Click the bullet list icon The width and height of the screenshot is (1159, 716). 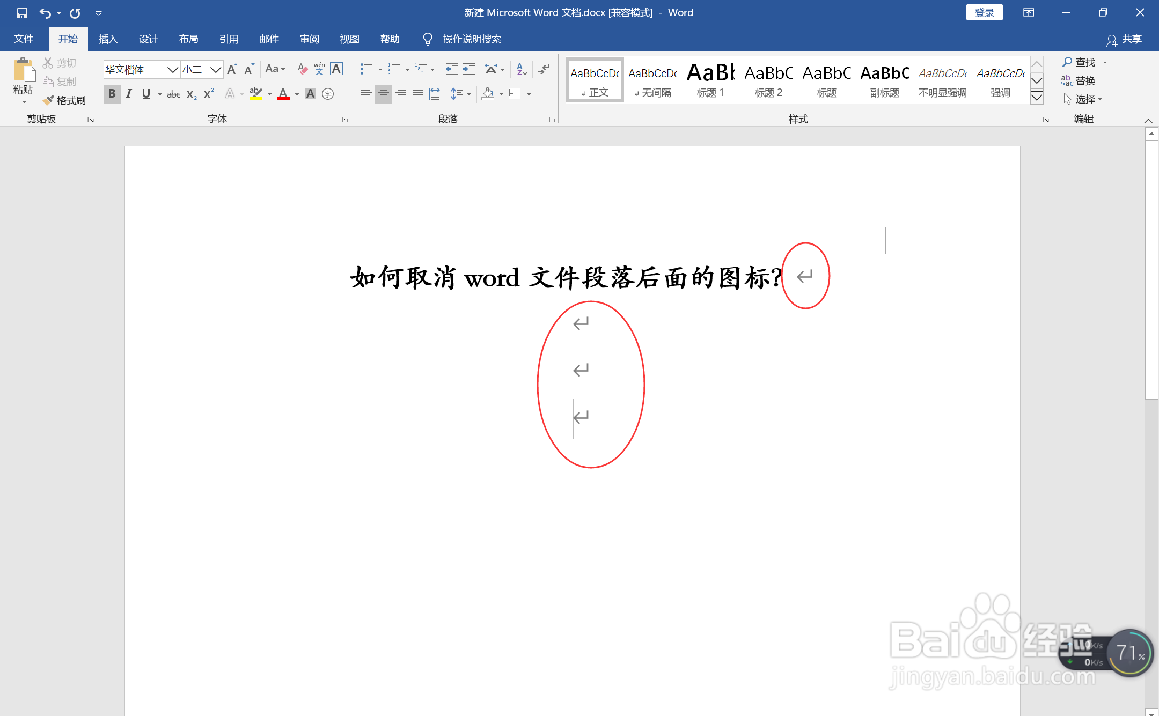coord(366,69)
